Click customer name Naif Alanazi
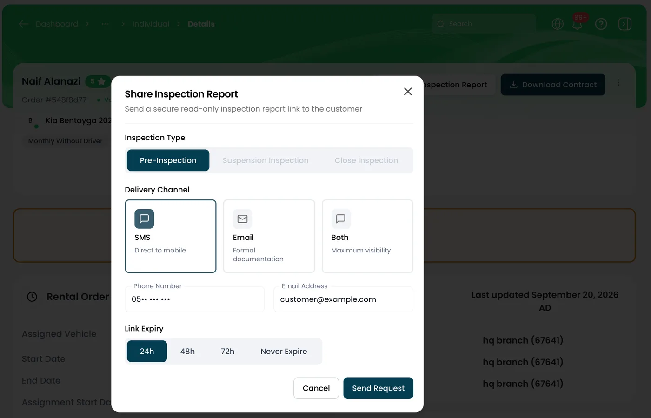This screenshot has height=418, width=651. pyautogui.click(x=51, y=81)
